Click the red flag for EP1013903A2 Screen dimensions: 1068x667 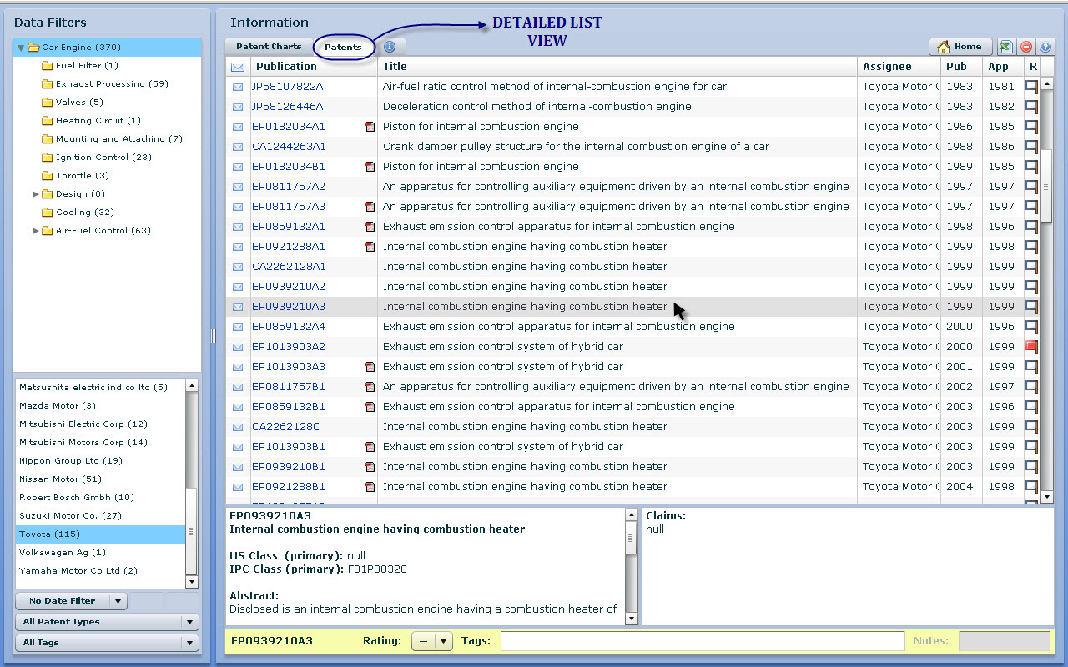click(1032, 347)
